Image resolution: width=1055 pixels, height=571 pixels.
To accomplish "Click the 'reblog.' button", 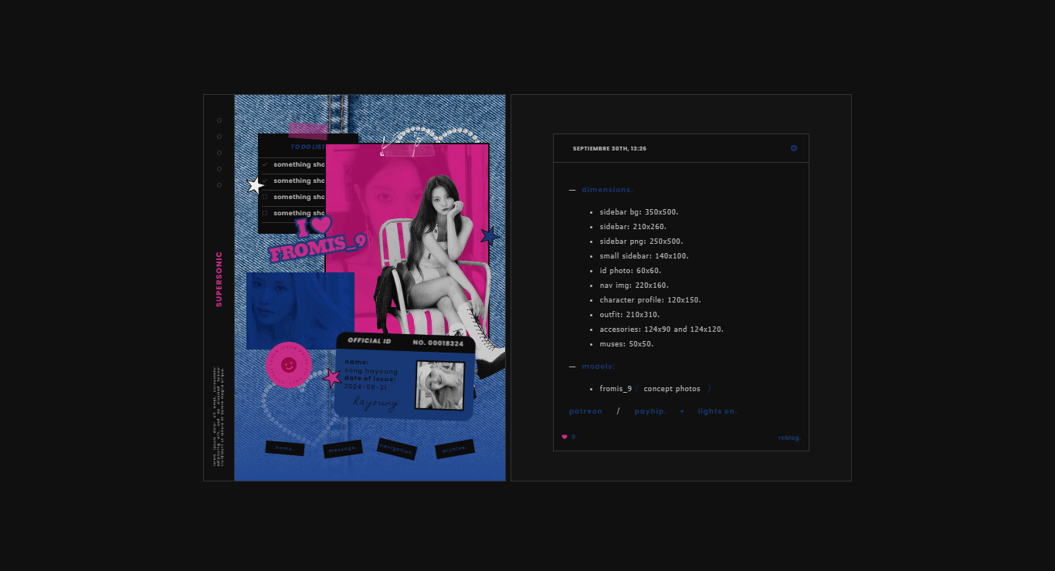I will tap(789, 438).
